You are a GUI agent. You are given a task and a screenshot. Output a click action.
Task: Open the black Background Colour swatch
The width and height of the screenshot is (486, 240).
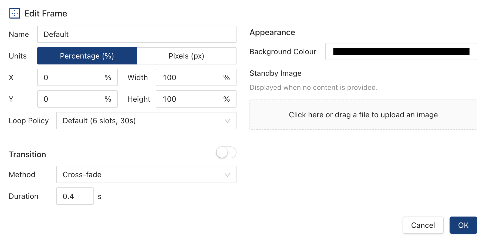tap(401, 52)
